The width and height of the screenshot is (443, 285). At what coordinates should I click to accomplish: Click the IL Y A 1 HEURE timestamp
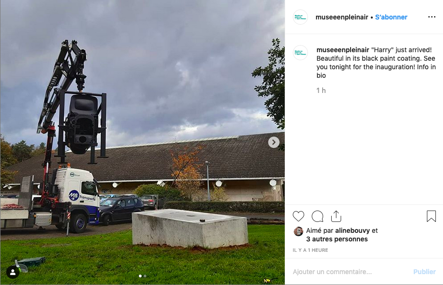point(310,250)
